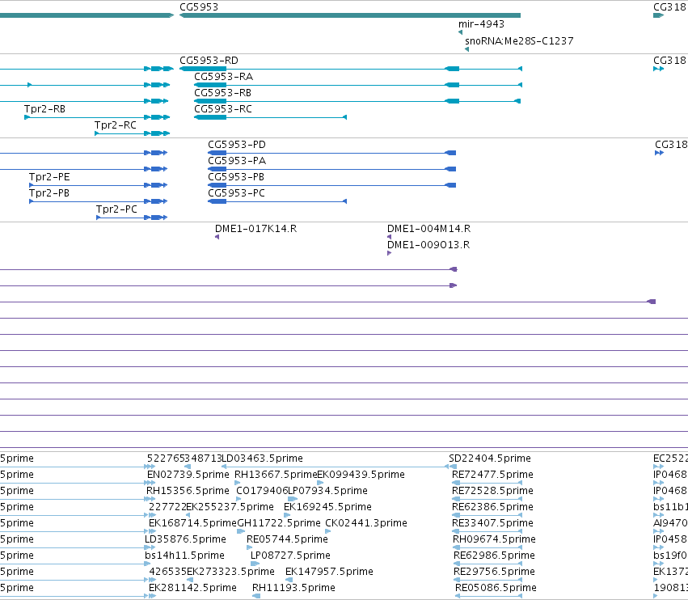The width and height of the screenshot is (688, 600).
Task: Choose RE33407.5prime in EST track
Action: pos(492,523)
